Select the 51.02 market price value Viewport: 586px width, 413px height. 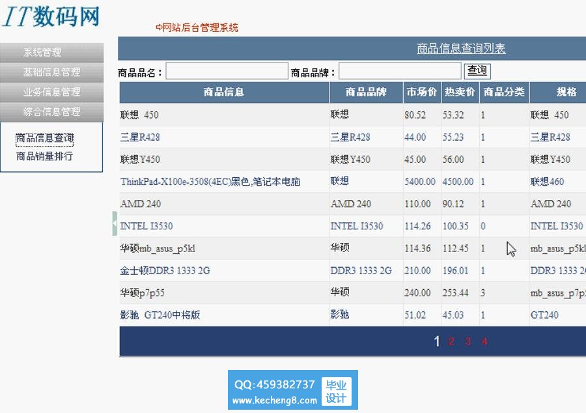coord(415,315)
